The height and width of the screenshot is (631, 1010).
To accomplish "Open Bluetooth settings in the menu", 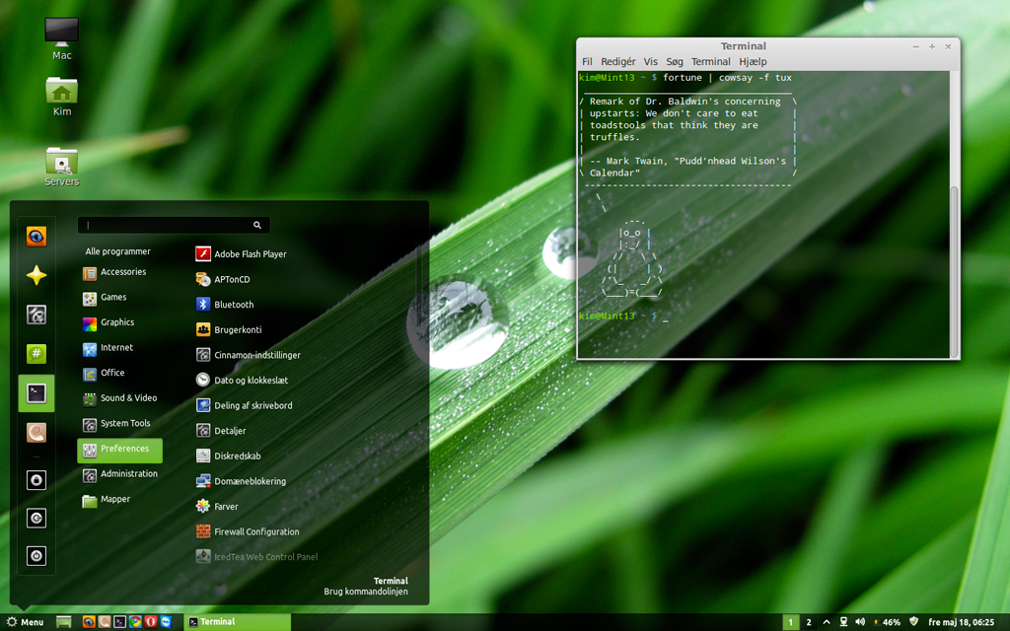I will tap(225, 304).
